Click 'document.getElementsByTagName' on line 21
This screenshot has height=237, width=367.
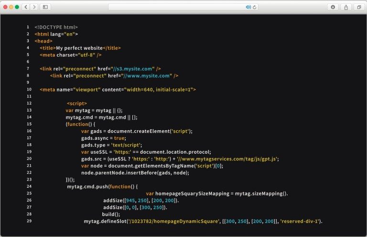coord(151,166)
